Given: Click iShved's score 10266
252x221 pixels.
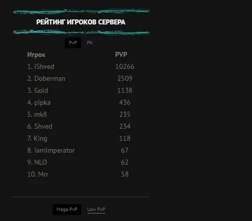Looking at the screenshot, I should pyautogui.click(x=125, y=66).
